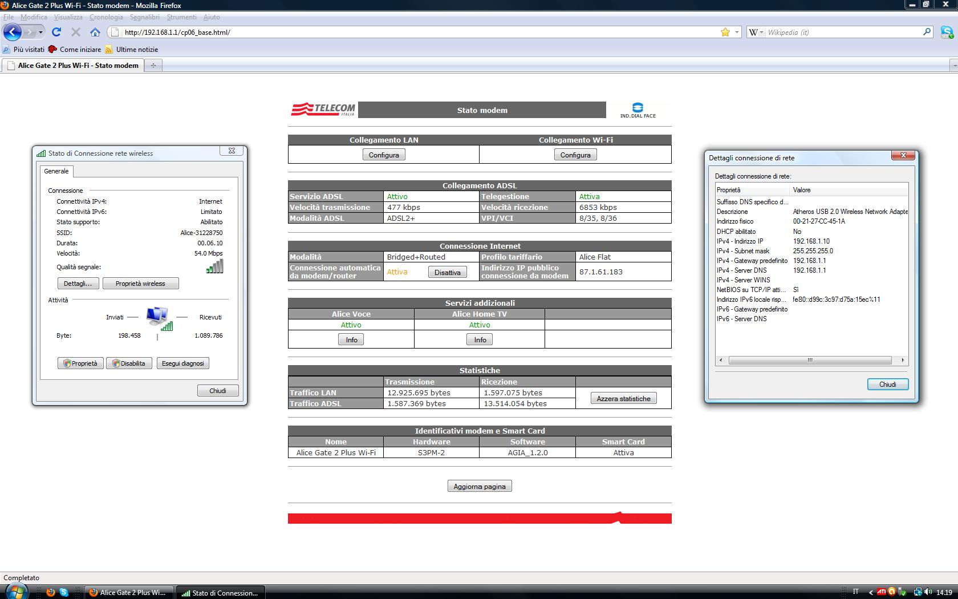Open the Wikipedia search engine selector
The image size is (958, 599).
pos(756,33)
